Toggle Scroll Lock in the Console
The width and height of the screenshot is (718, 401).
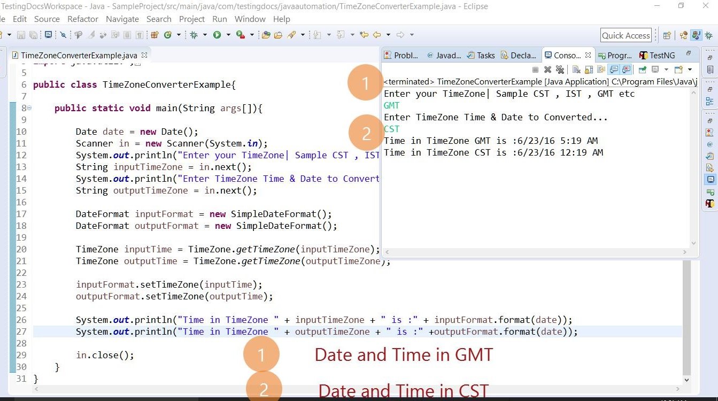[588, 70]
